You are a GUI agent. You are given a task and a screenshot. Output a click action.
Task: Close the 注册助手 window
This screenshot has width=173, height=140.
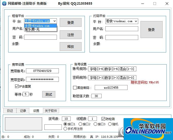click(167, 4)
